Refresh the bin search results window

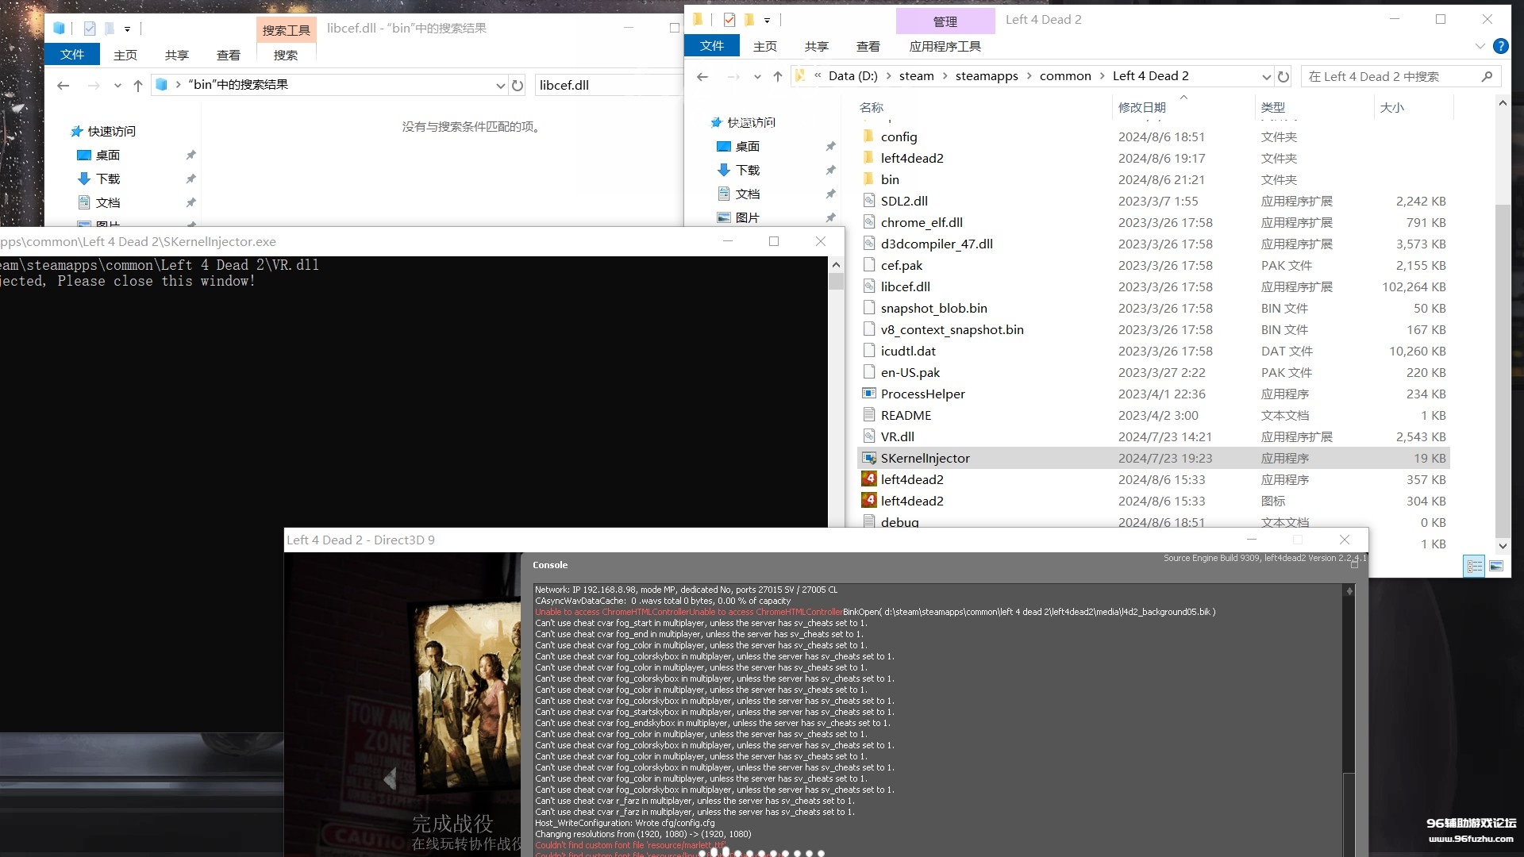click(x=518, y=85)
